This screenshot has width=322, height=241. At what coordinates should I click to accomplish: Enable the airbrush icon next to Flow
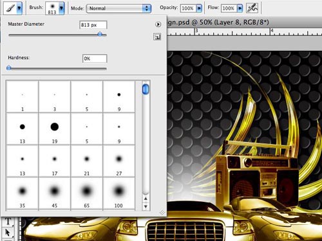click(252, 8)
